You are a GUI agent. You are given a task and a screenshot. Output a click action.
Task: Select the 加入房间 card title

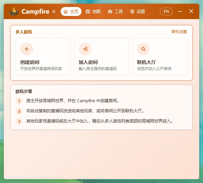88,62
